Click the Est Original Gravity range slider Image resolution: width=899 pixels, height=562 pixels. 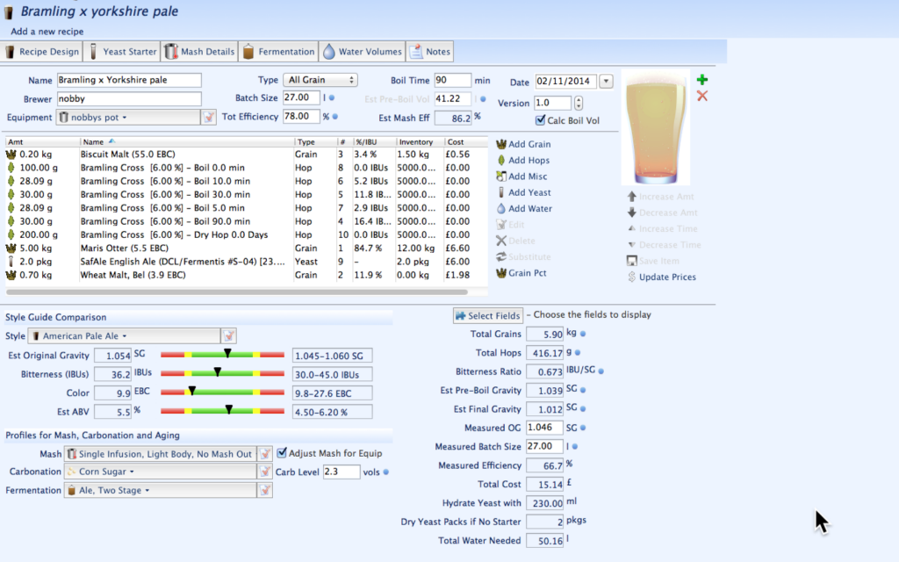[222, 355]
